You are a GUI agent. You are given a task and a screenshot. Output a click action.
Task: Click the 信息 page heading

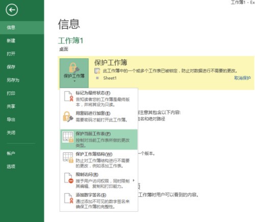pos(69,24)
